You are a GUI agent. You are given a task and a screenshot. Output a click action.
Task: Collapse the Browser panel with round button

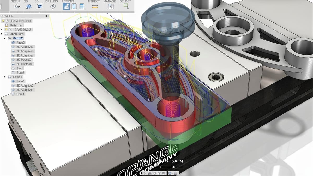46,16
